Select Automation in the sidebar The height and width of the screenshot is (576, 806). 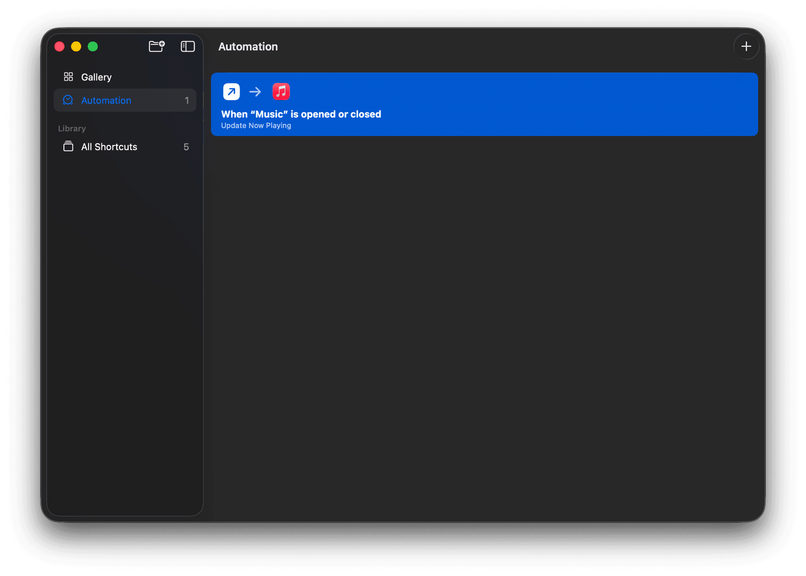point(125,100)
